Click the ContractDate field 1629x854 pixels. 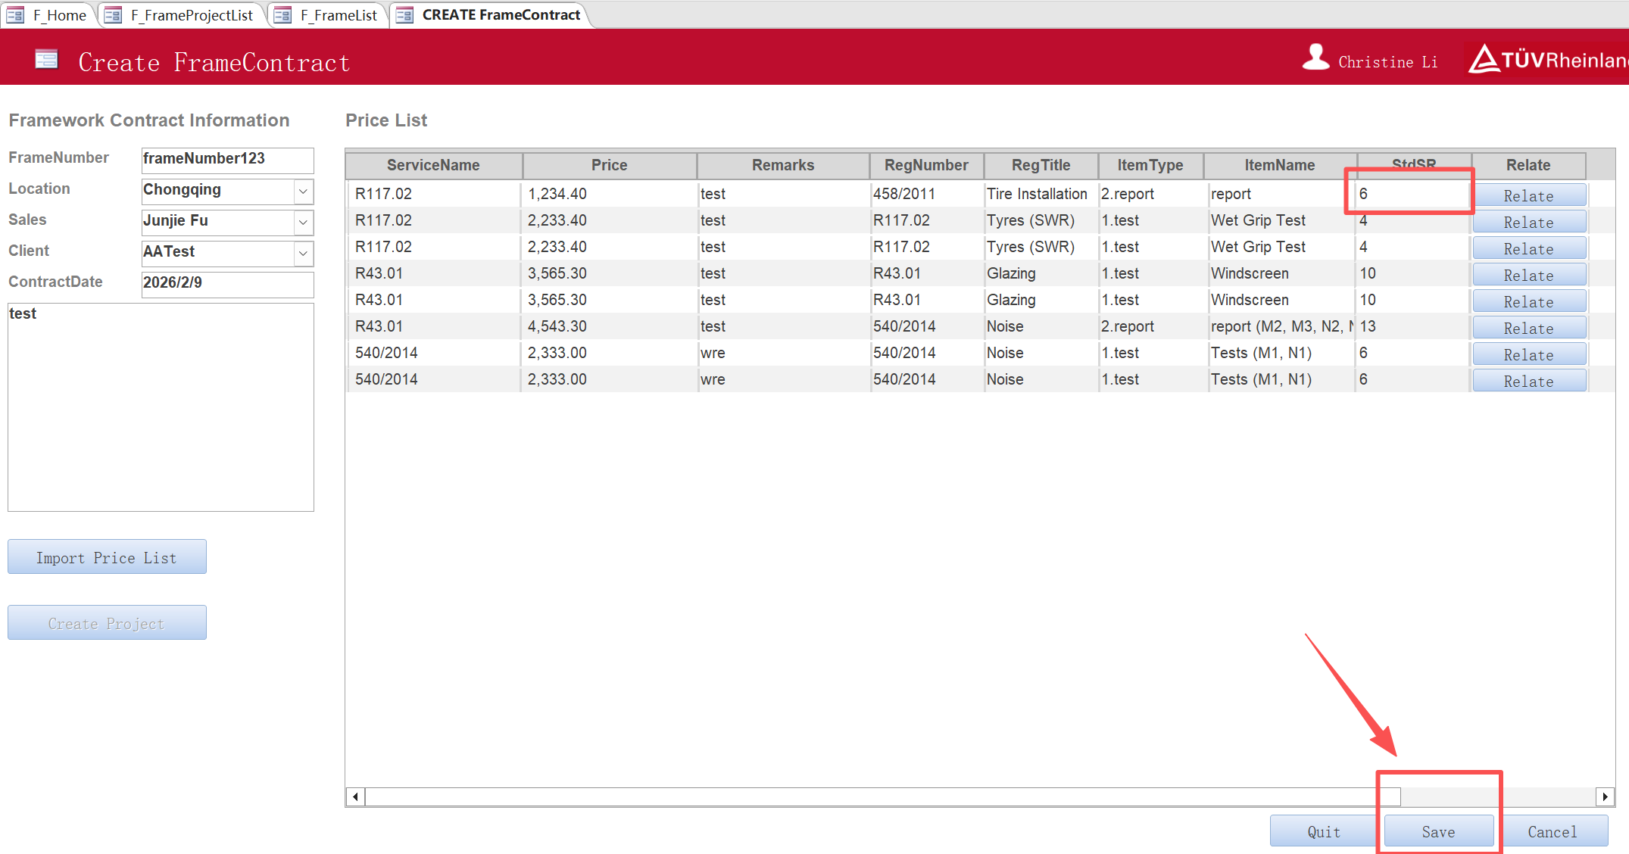pyautogui.click(x=226, y=283)
